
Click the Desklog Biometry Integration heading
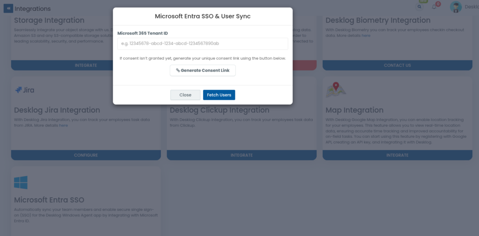tap(378, 21)
